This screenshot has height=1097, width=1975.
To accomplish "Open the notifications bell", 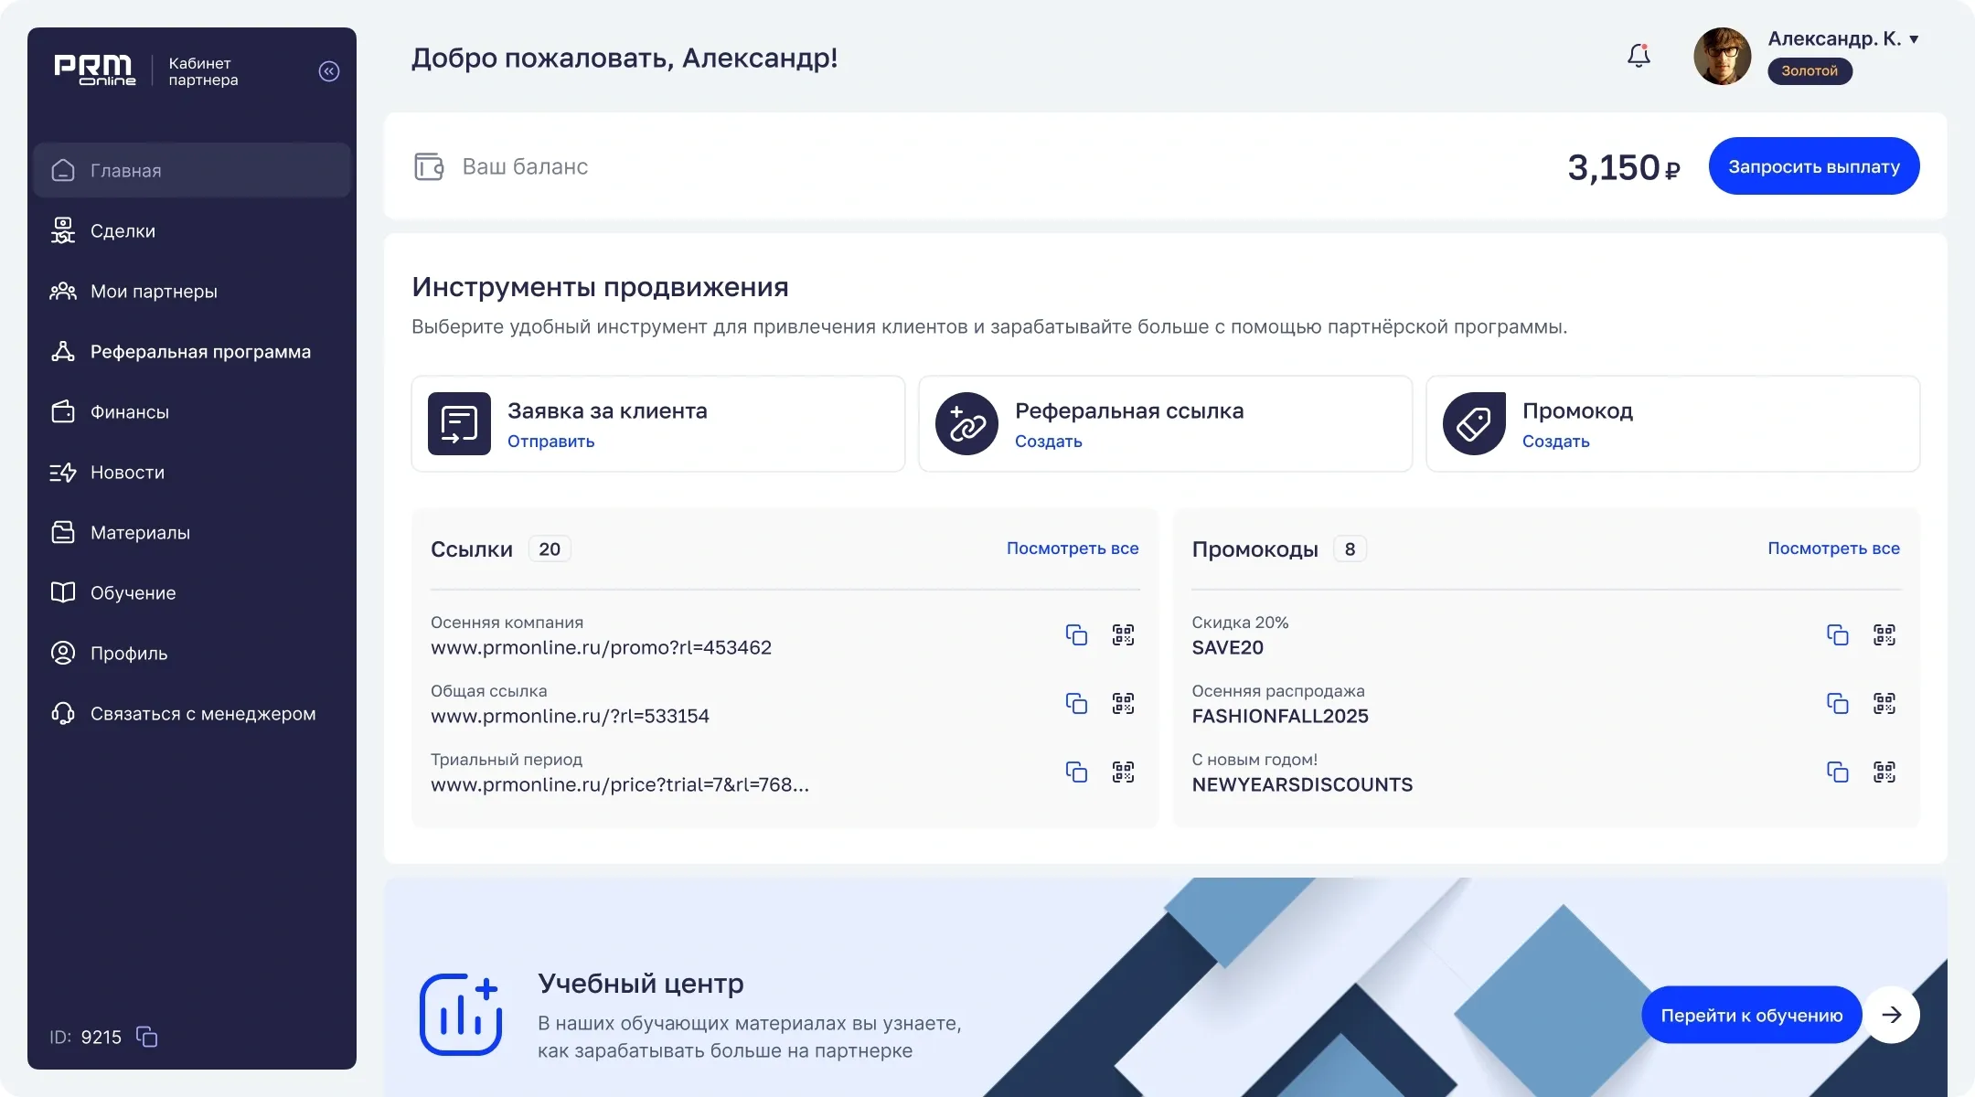I will click(x=1639, y=57).
